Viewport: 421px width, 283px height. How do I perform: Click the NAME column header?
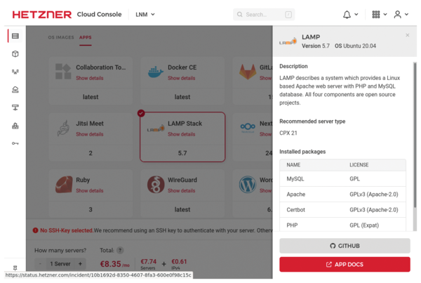[x=293, y=165]
